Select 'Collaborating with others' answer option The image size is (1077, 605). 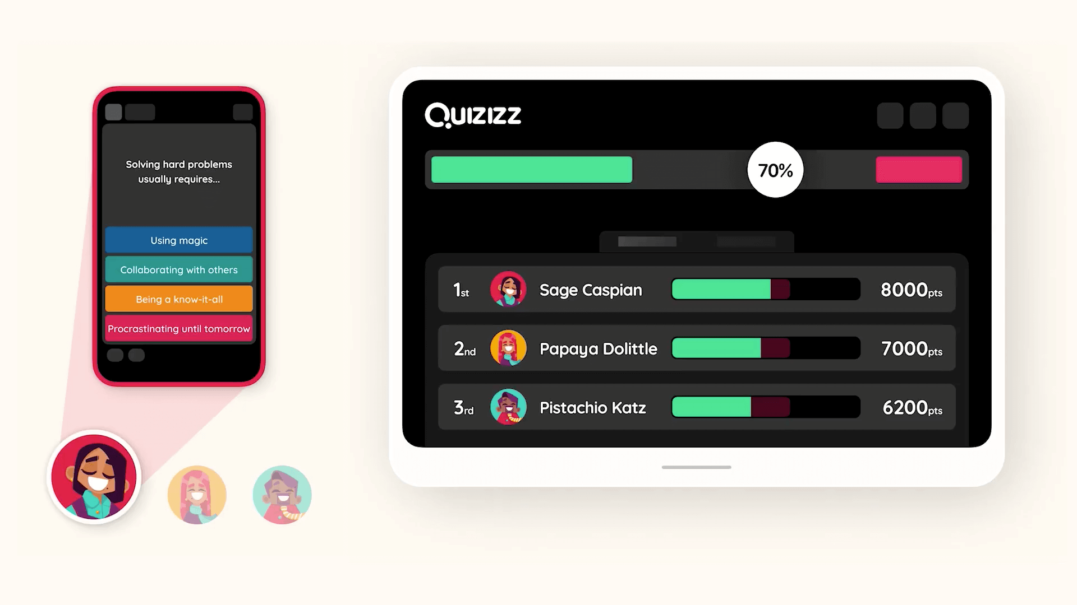(178, 269)
